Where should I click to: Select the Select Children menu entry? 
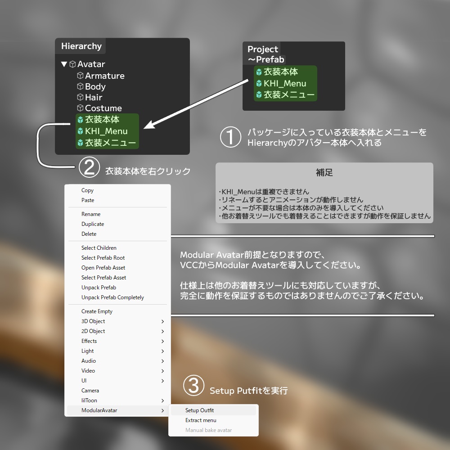click(x=99, y=247)
